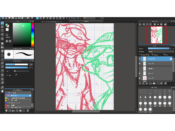Select the Text tool
Viewport: 175px width, 131px height.
click(2, 75)
